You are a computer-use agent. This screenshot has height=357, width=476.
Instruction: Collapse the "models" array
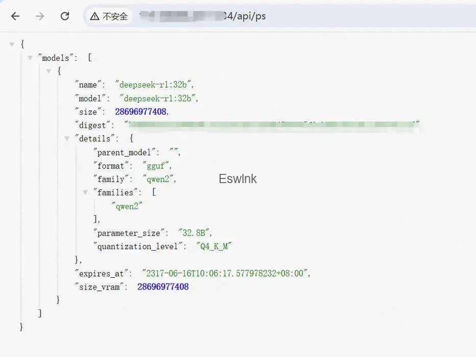30,58
